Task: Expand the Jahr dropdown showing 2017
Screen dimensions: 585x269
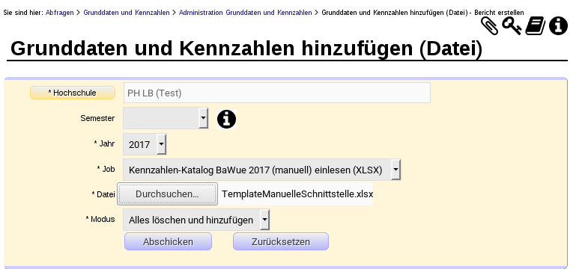Action: coord(145,145)
